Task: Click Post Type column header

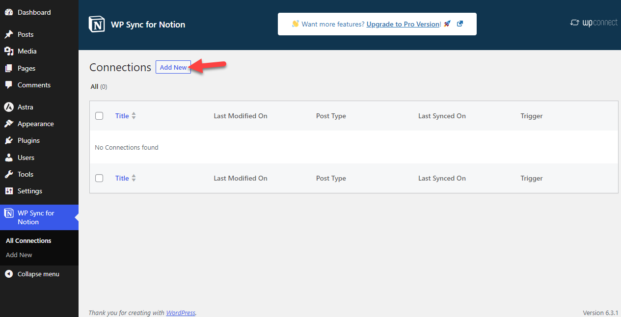Action: (331, 116)
